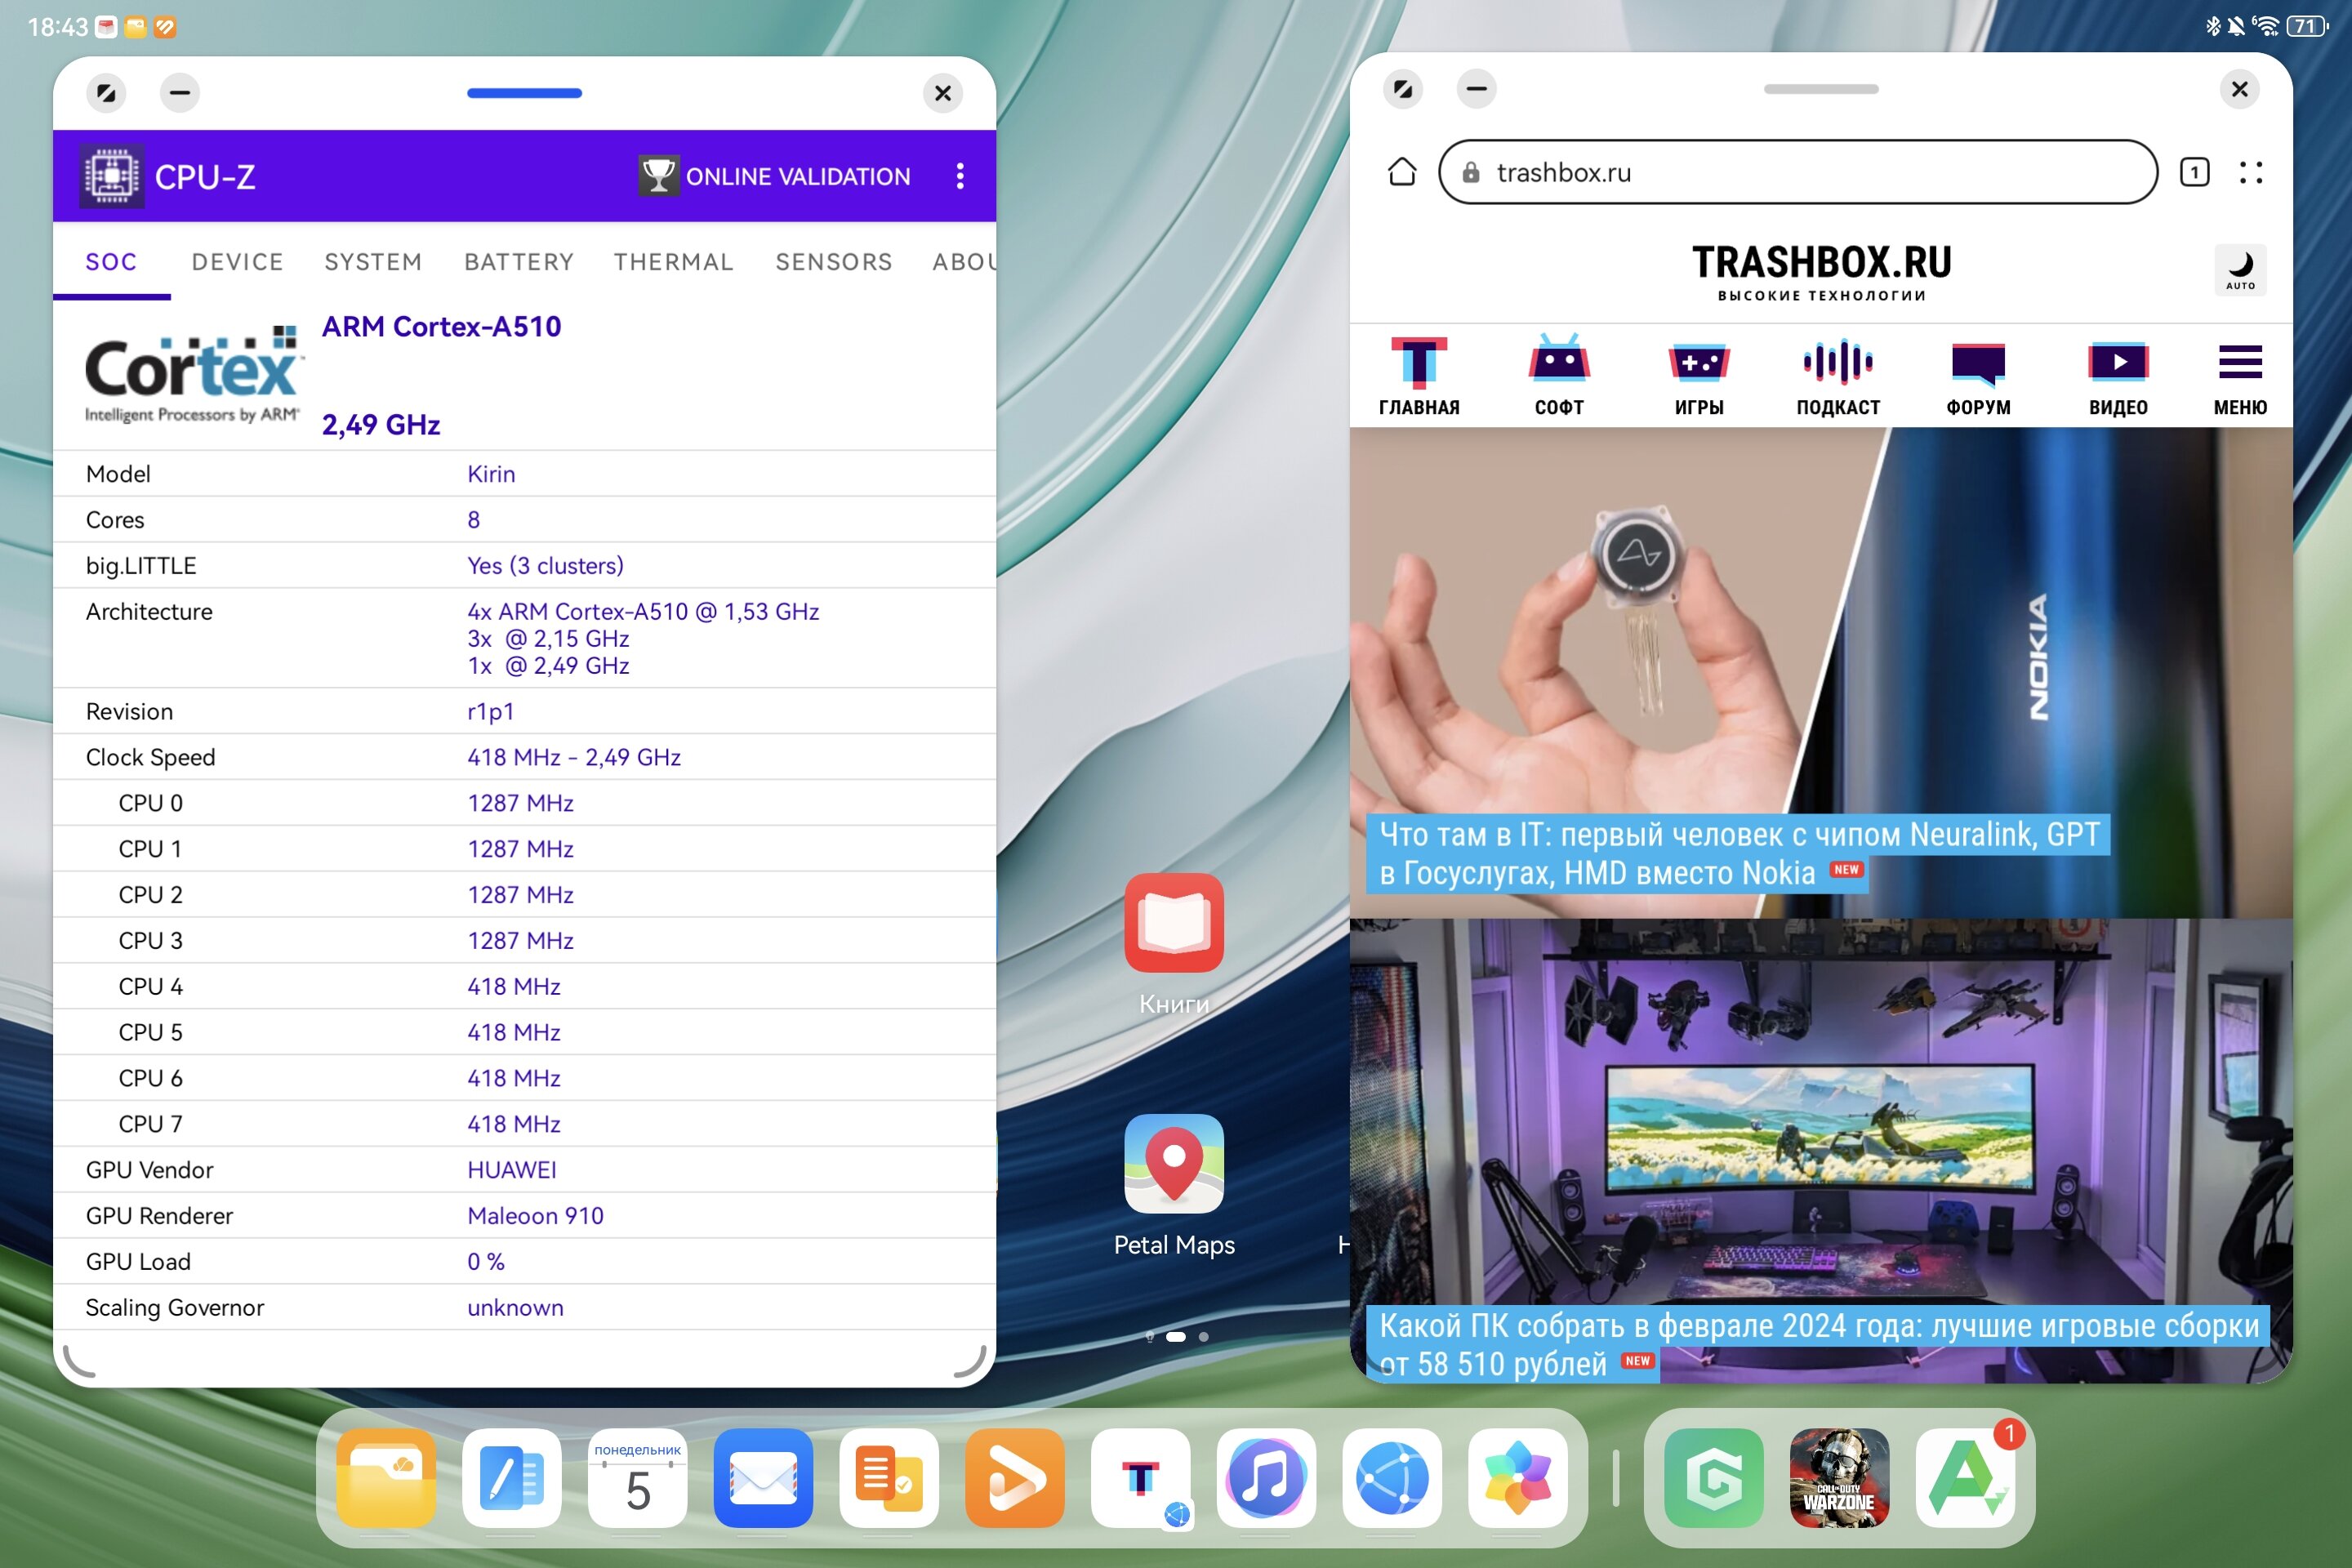Image resolution: width=2352 pixels, height=1568 pixels.
Task: Tap the home screen page indicator dots
Action: tap(1177, 1336)
